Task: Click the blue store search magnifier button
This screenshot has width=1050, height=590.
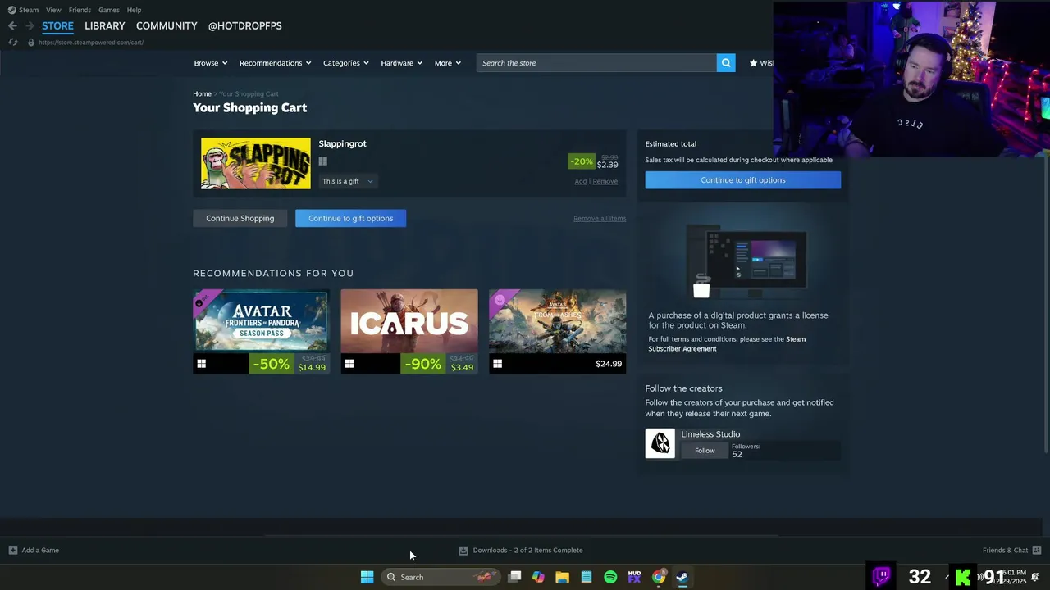Action: (x=726, y=63)
